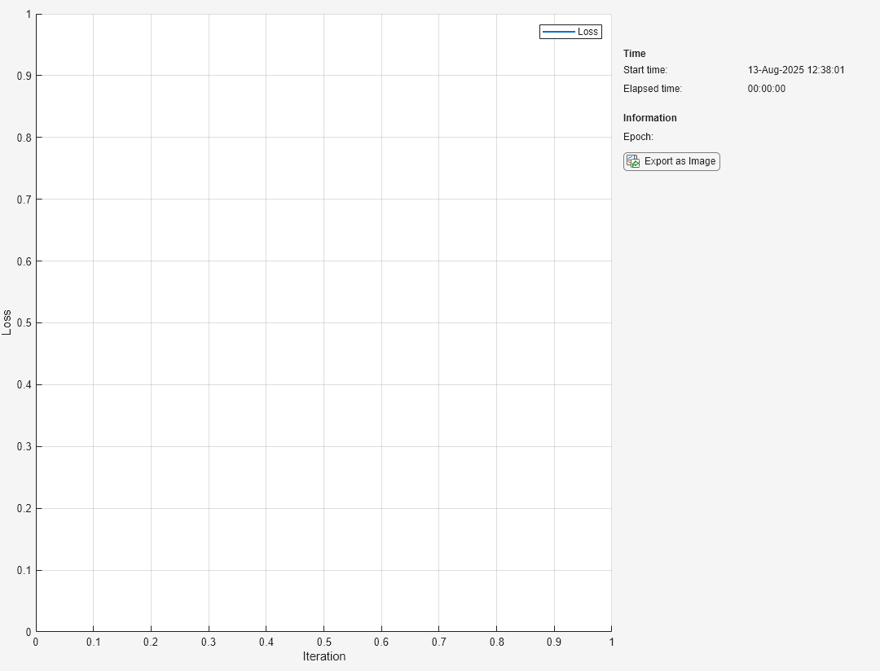The height and width of the screenshot is (671, 880).
Task: Click the elapsed time value 00:00:00
Action: 767,89
